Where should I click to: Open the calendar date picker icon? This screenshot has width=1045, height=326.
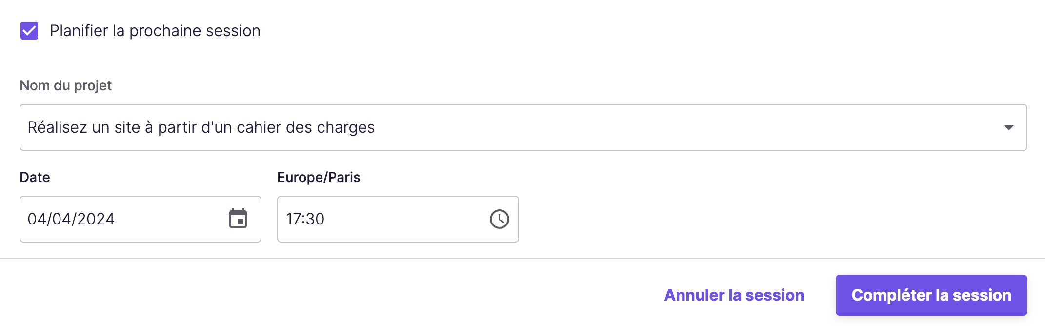[238, 219]
